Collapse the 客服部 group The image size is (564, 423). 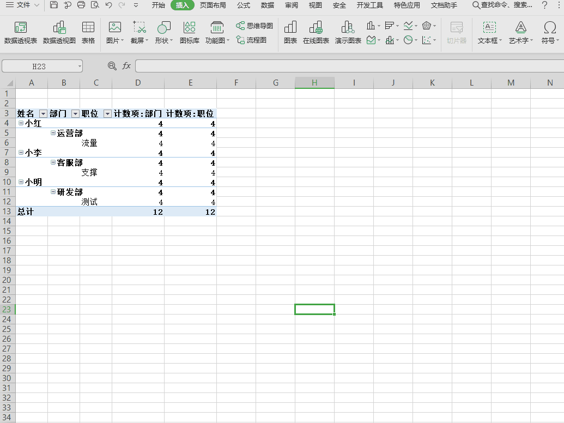pos(53,162)
